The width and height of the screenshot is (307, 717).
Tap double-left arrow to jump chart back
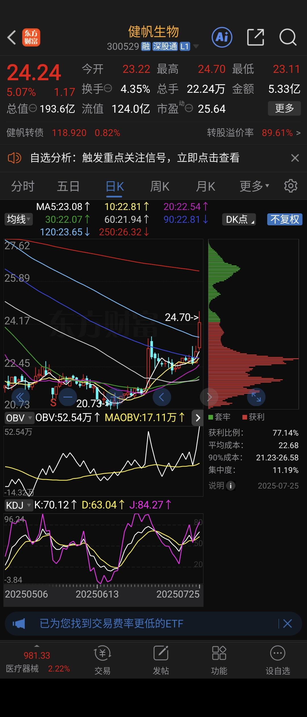tap(20, 397)
